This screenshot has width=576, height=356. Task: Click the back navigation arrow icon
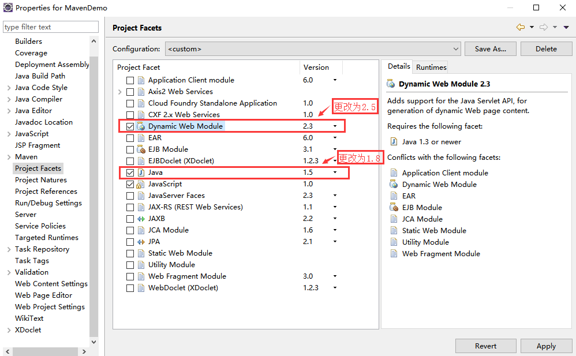click(521, 27)
